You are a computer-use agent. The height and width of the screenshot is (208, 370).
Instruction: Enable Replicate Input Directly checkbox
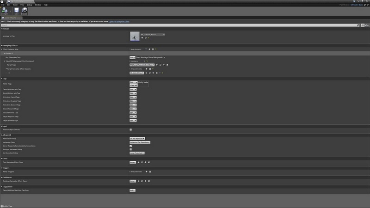pos(130,130)
